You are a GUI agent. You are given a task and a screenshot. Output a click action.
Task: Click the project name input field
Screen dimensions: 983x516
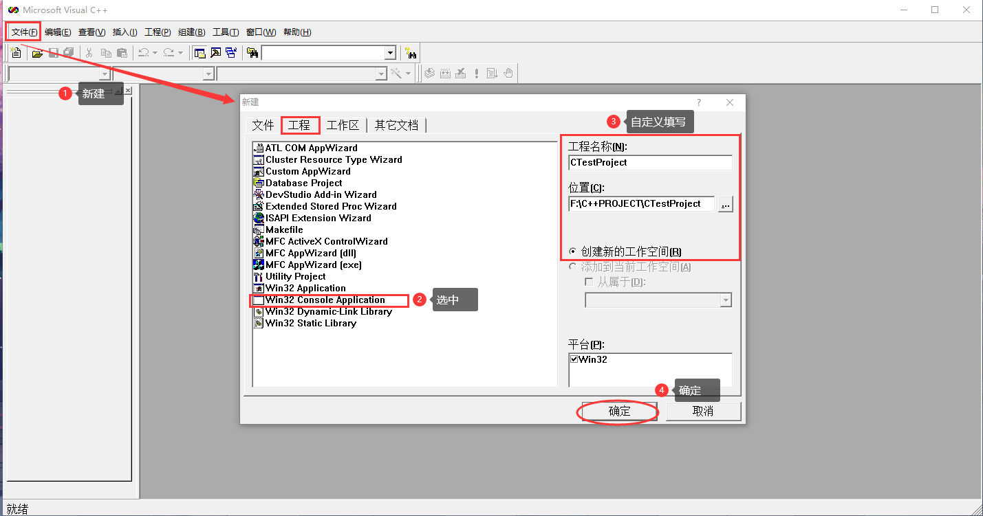click(x=650, y=163)
